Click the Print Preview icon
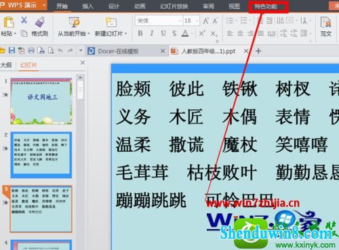This screenshot has height=250, width=339. click(x=51, y=50)
